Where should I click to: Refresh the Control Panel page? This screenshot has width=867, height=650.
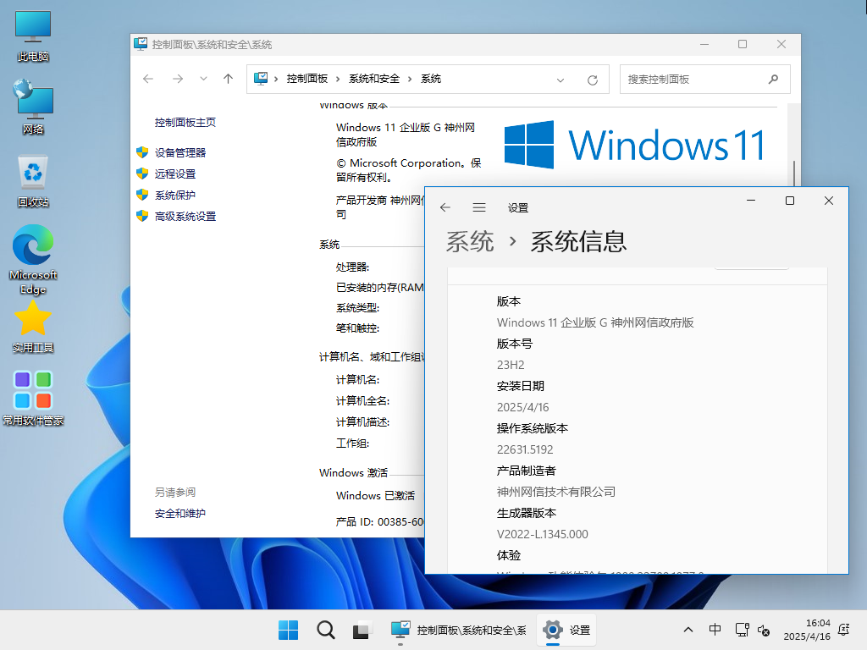pyautogui.click(x=592, y=80)
